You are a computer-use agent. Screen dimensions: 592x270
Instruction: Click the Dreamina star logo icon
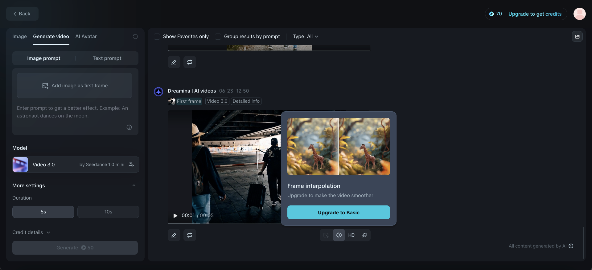point(158,92)
